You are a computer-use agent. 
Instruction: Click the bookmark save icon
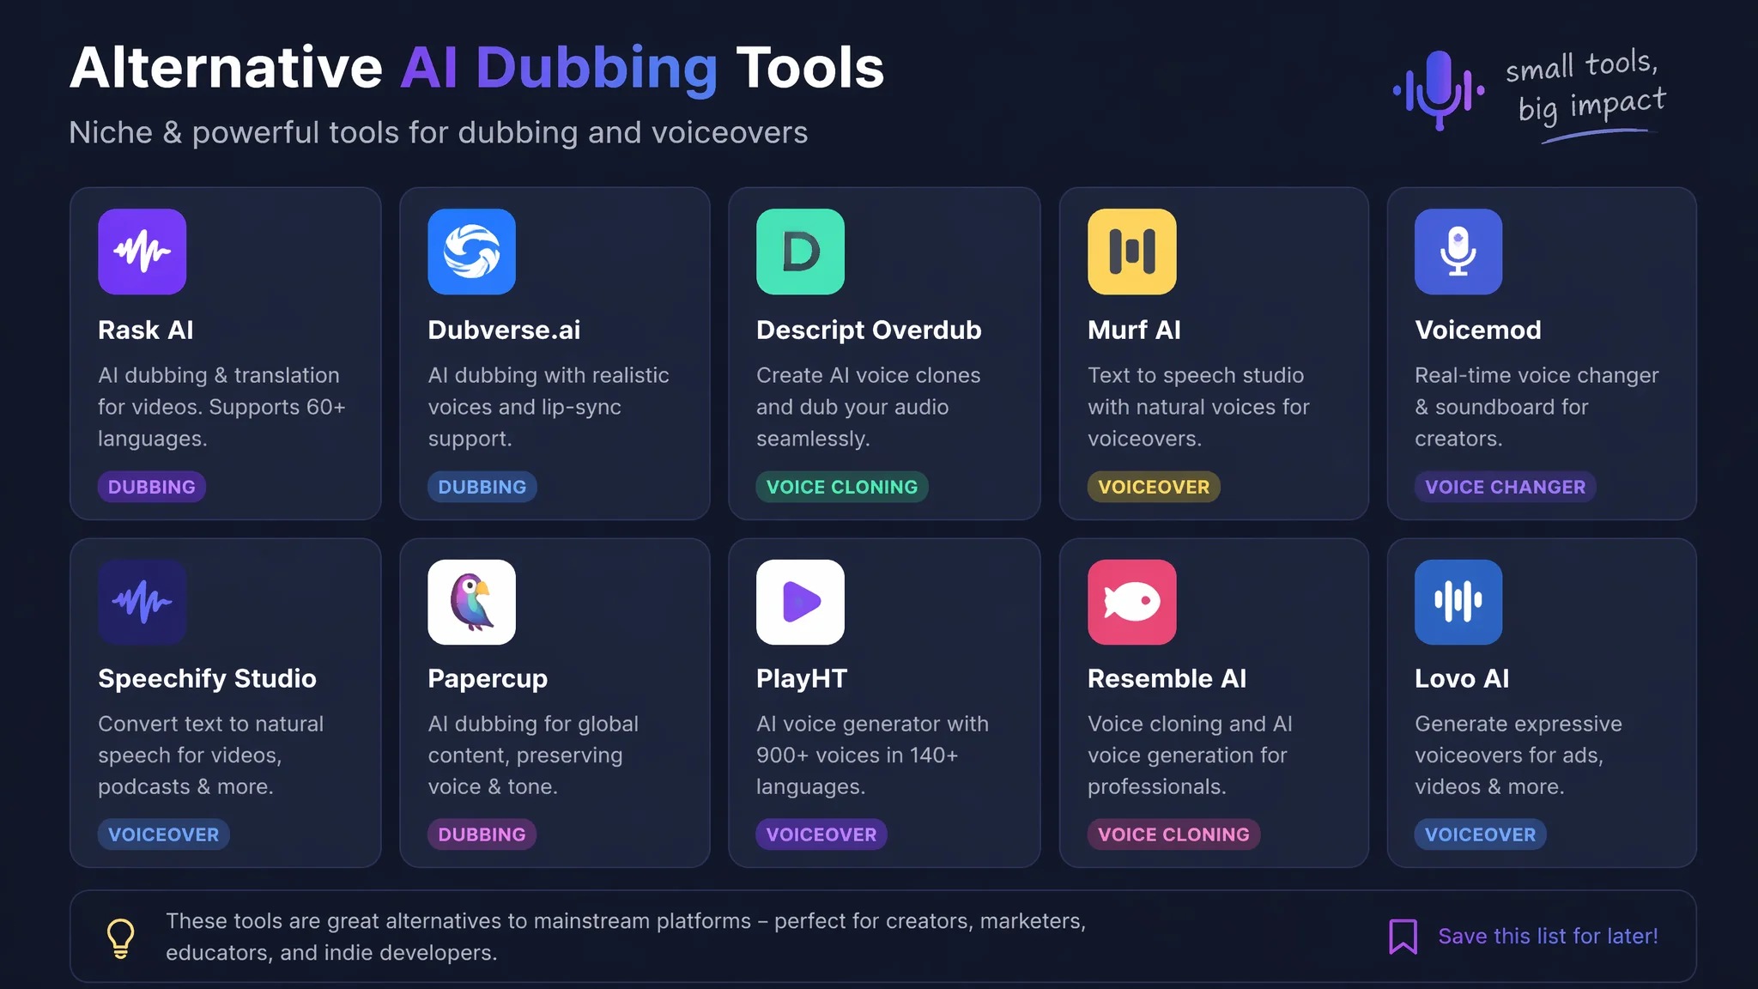pos(1403,937)
